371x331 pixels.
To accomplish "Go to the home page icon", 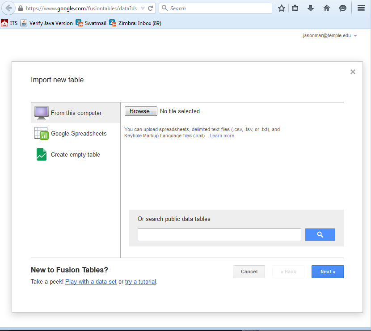I will (x=326, y=8).
